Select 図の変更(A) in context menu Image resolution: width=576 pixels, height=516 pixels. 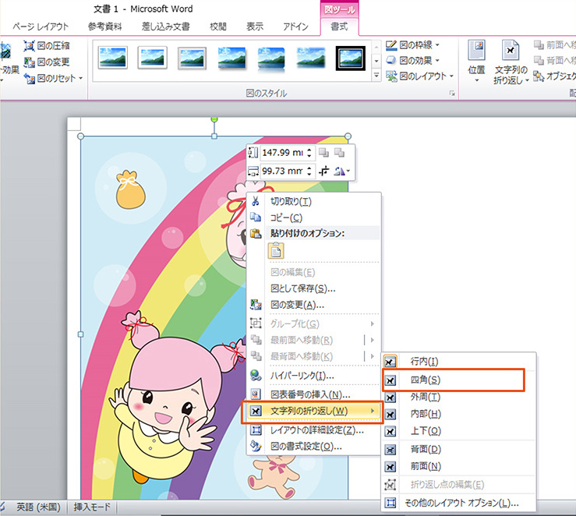point(313,305)
